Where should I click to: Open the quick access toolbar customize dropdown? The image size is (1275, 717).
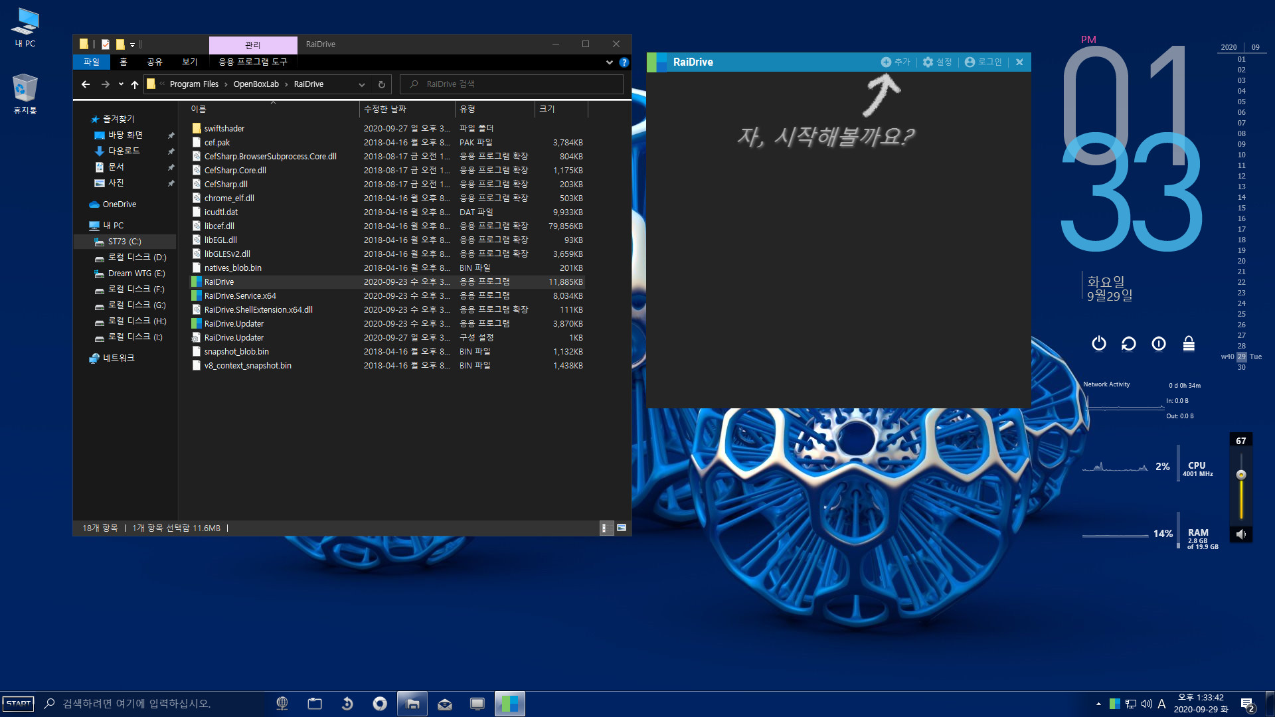tap(132, 44)
